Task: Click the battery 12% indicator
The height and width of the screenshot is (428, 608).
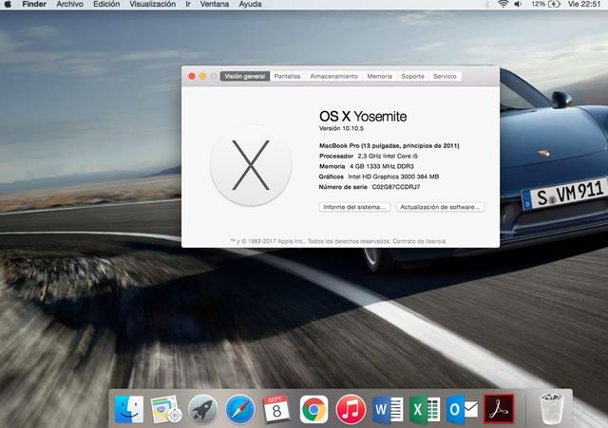Action: (x=546, y=4)
